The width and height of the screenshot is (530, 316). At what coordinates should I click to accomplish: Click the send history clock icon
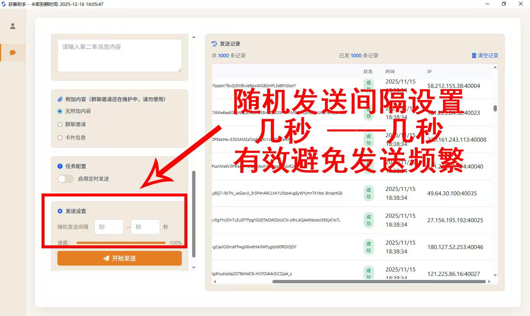coord(214,44)
